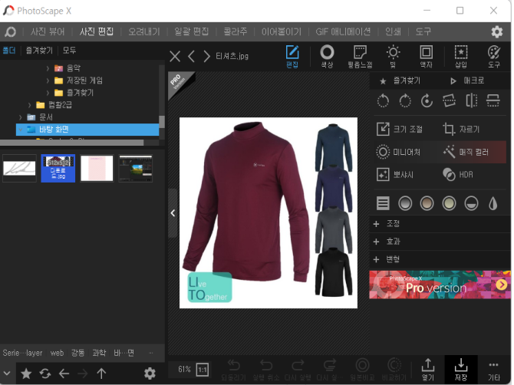Click the 액자 (Frame) icon
This screenshot has width=514, height=385.
coord(426,56)
